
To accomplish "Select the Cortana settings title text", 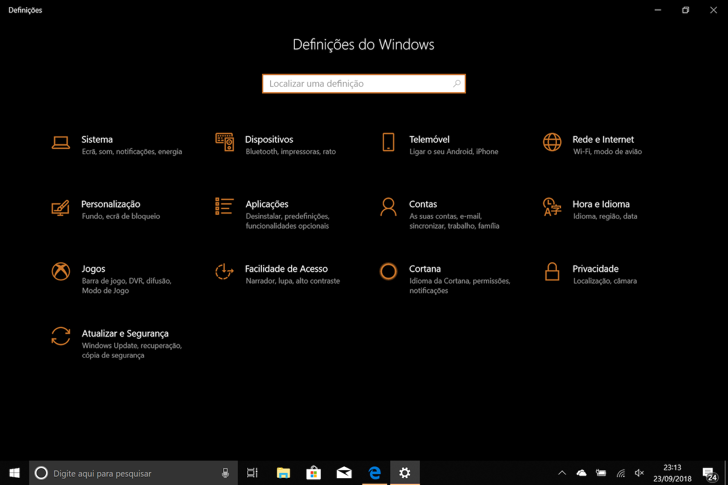I will pyautogui.click(x=425, y=269).
